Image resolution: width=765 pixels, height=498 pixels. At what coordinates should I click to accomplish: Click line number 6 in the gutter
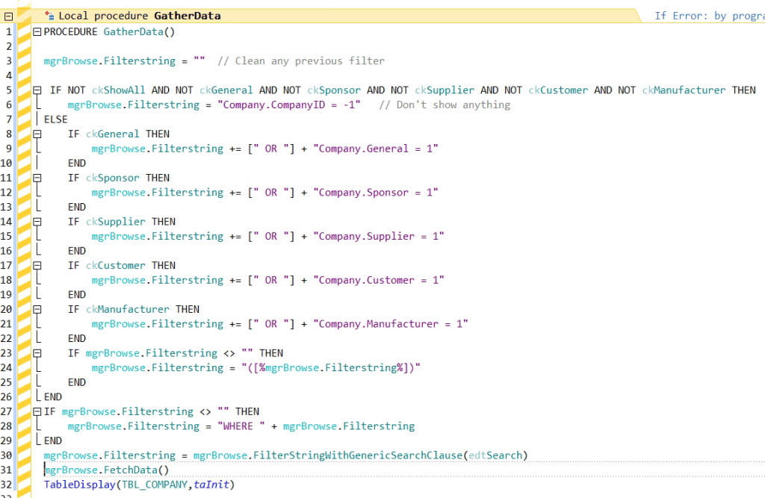pyautogui.click(x=8, y=105)
